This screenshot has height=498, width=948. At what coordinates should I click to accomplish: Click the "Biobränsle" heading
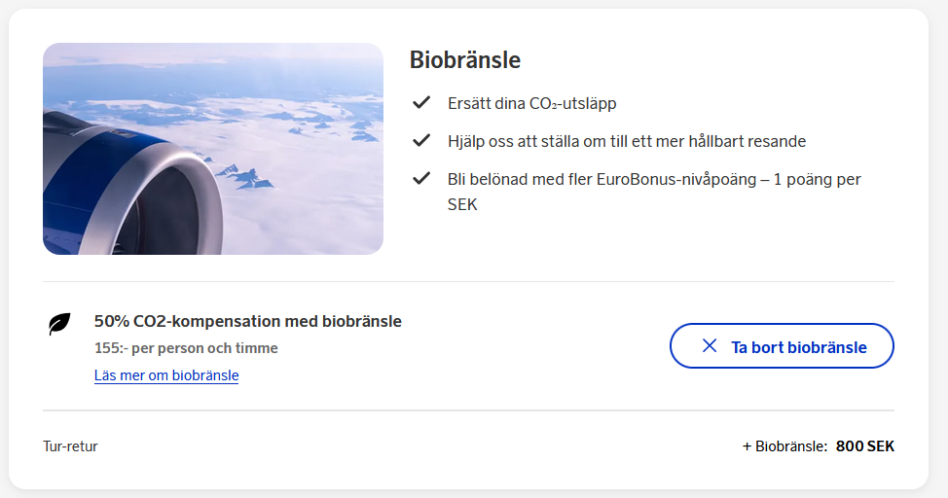(x=464, y=59)
